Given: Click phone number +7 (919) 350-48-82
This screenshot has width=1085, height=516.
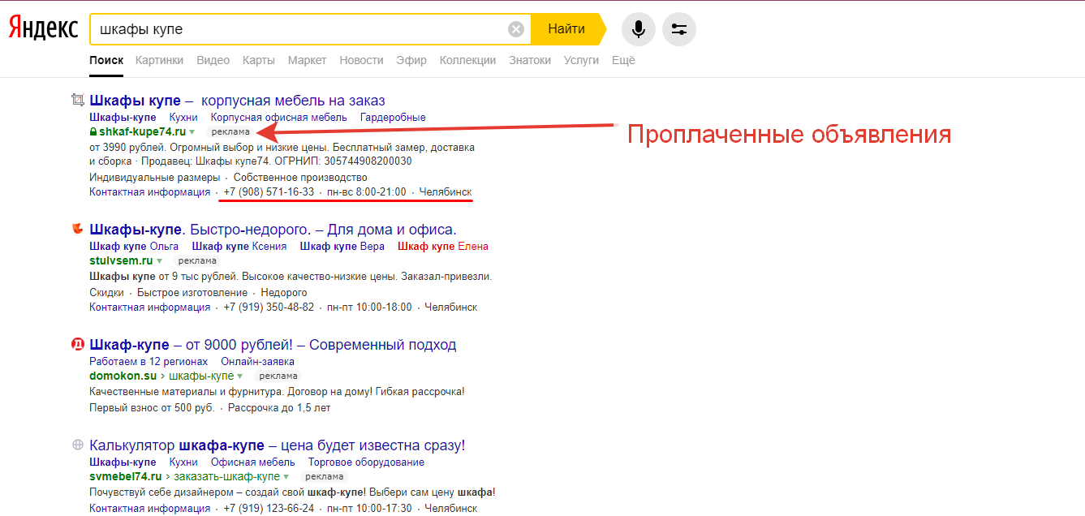Looking at the screenshot, I should pos(269,307).
